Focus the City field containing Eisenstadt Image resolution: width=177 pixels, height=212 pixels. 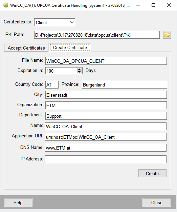(106, 95)
